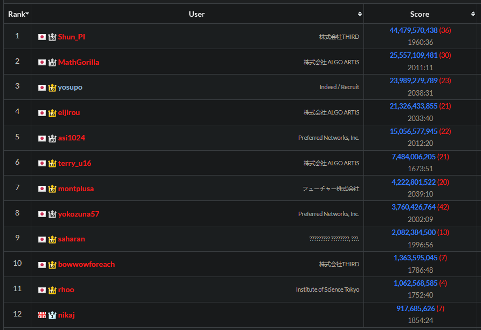Sort by Score column arrows
Viewport: 481px width, 330px height.
(473, 14)
